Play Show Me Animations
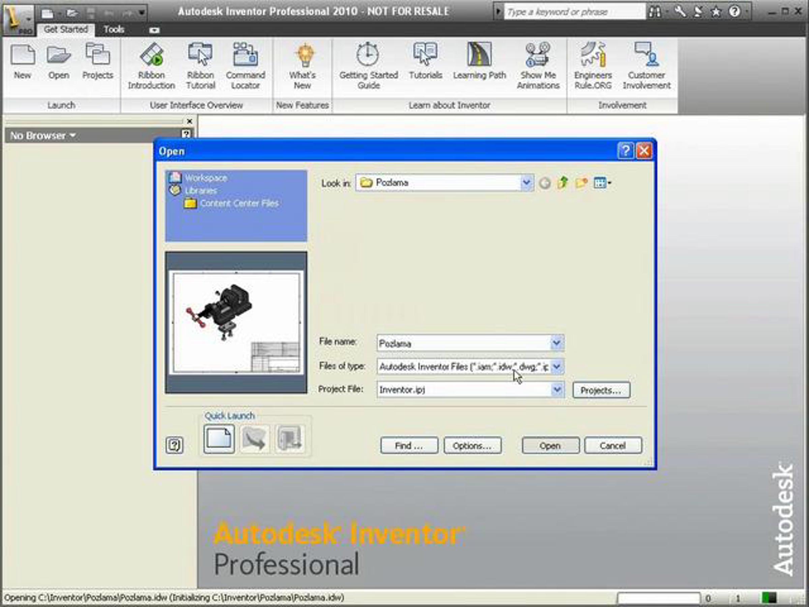Screen dimensions: 809x607 pos(538,66)
